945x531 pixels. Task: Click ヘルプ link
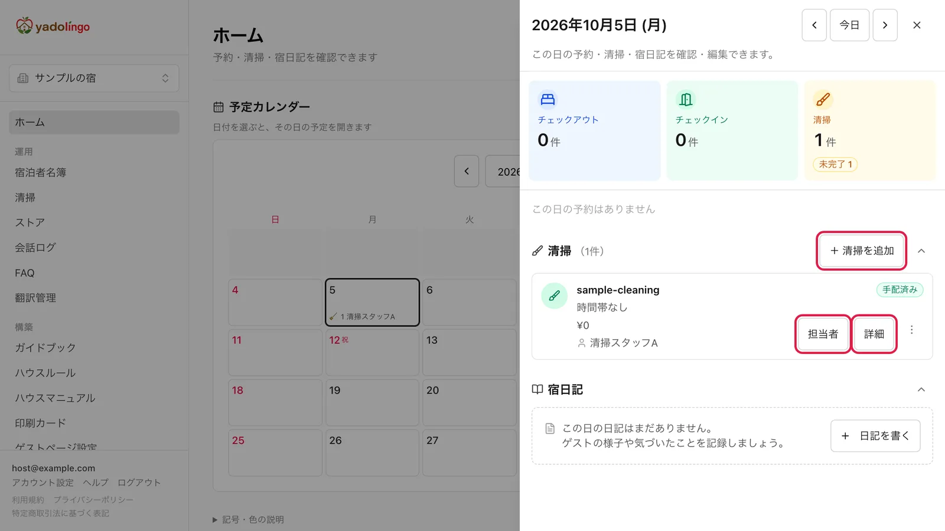[x=96, y=483]
